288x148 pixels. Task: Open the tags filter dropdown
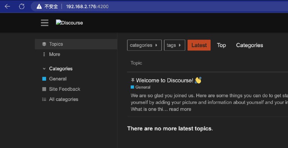pyautogui.click(x=174, y=45)
